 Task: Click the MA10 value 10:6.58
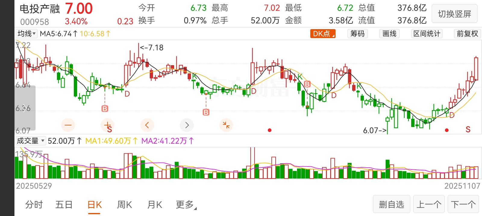pos(95,34)
